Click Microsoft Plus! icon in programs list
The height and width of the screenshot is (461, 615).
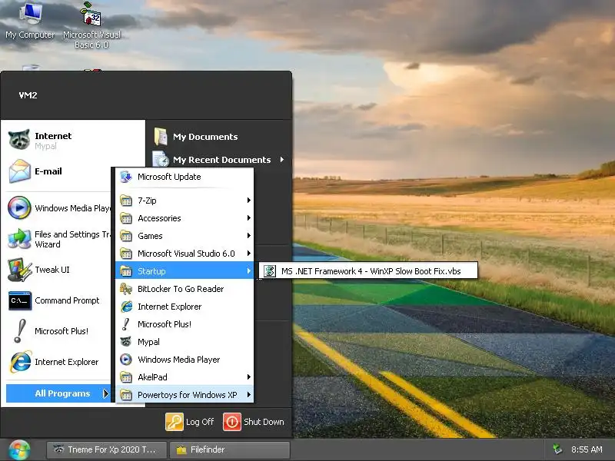point(126,324)
